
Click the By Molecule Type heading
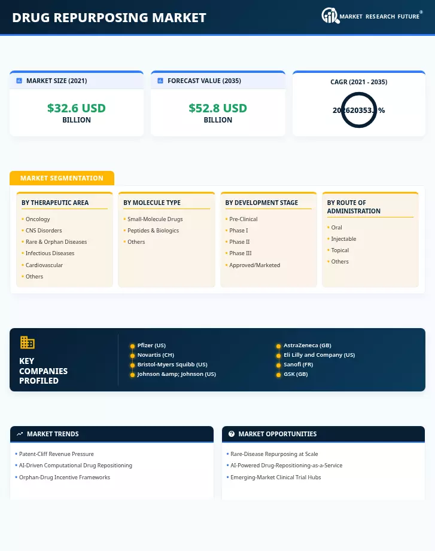152,203
